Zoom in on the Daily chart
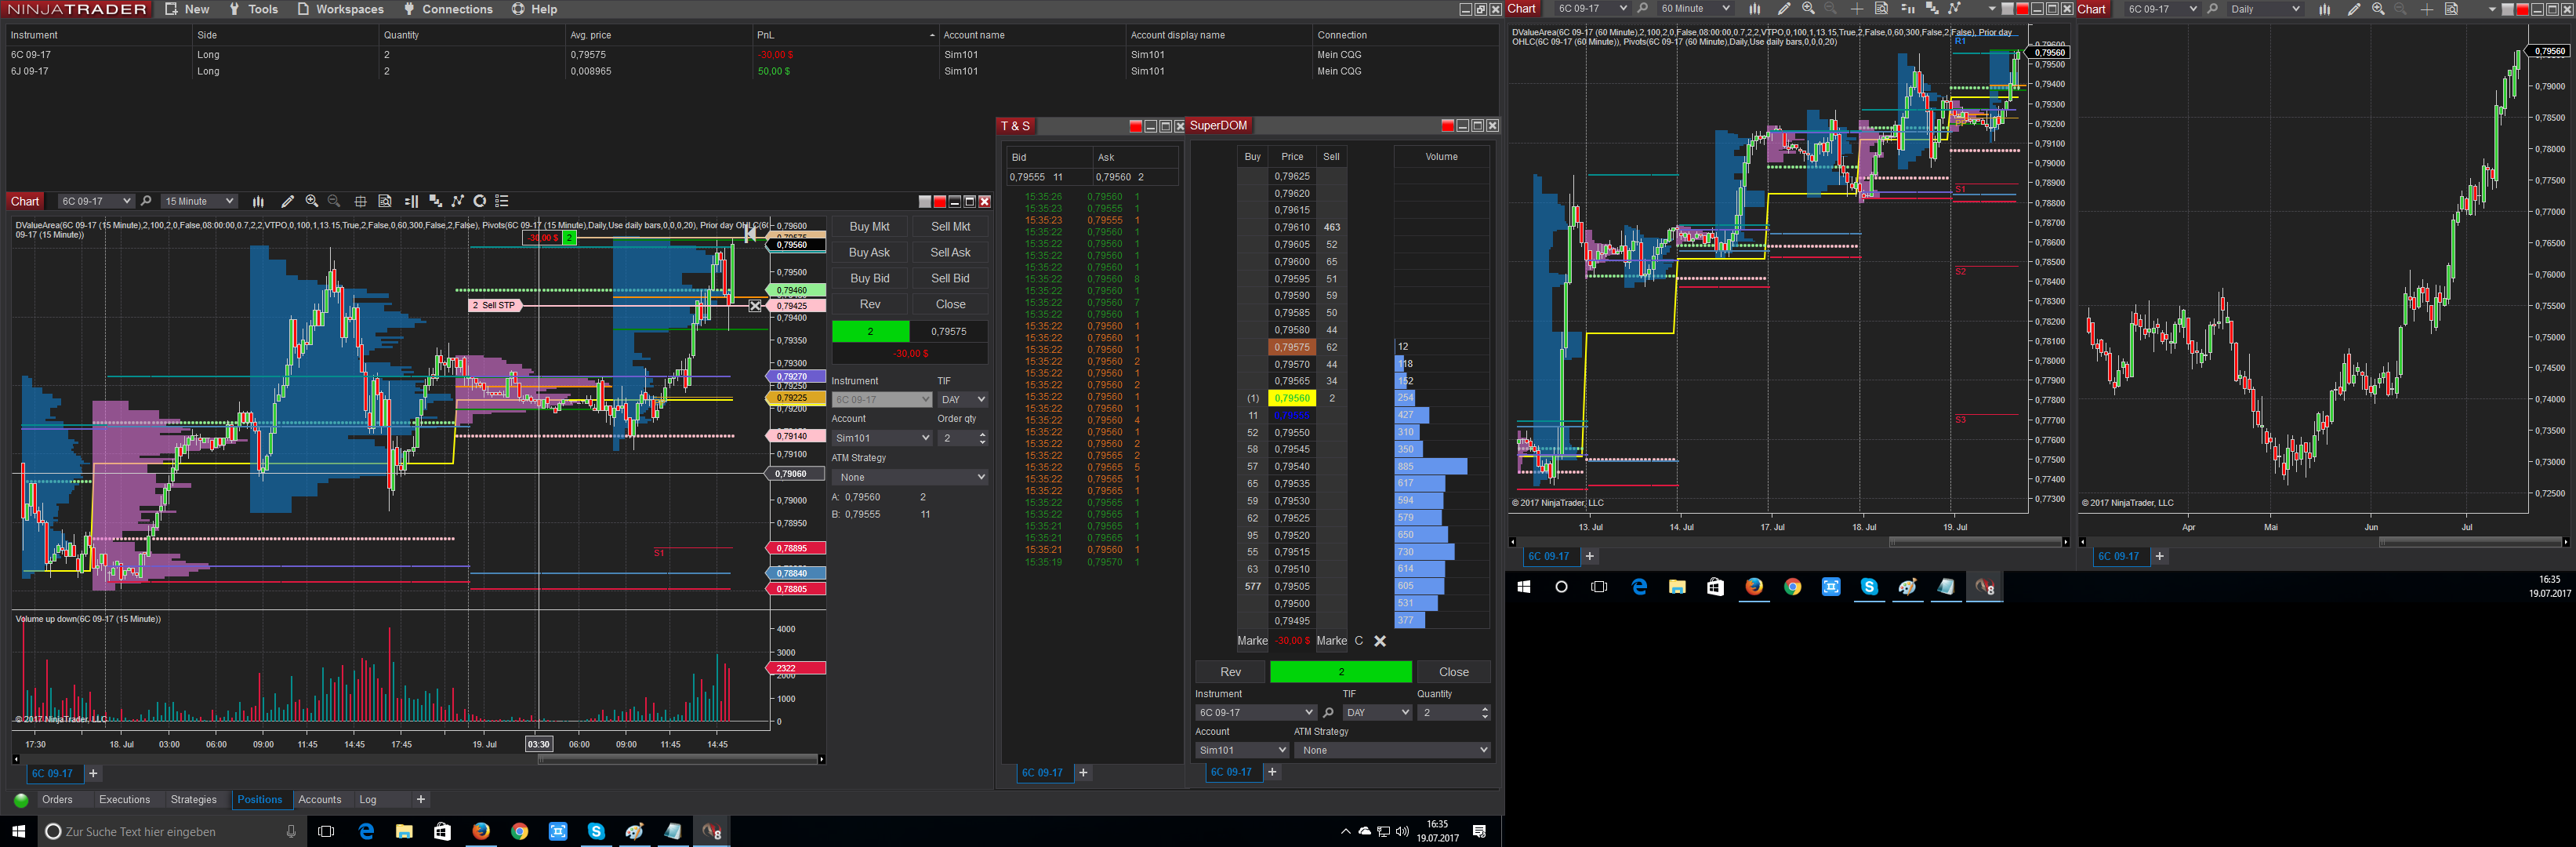This screenshot has height=847, width=2576. click(2378, 9)
